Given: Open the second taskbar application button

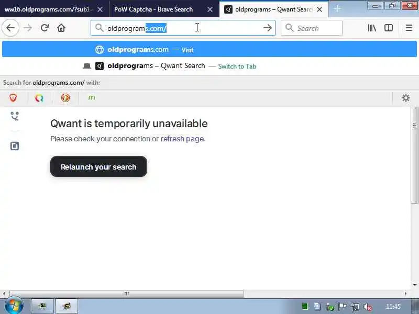Looking at the screenshot, I should [x=67, y=306].
